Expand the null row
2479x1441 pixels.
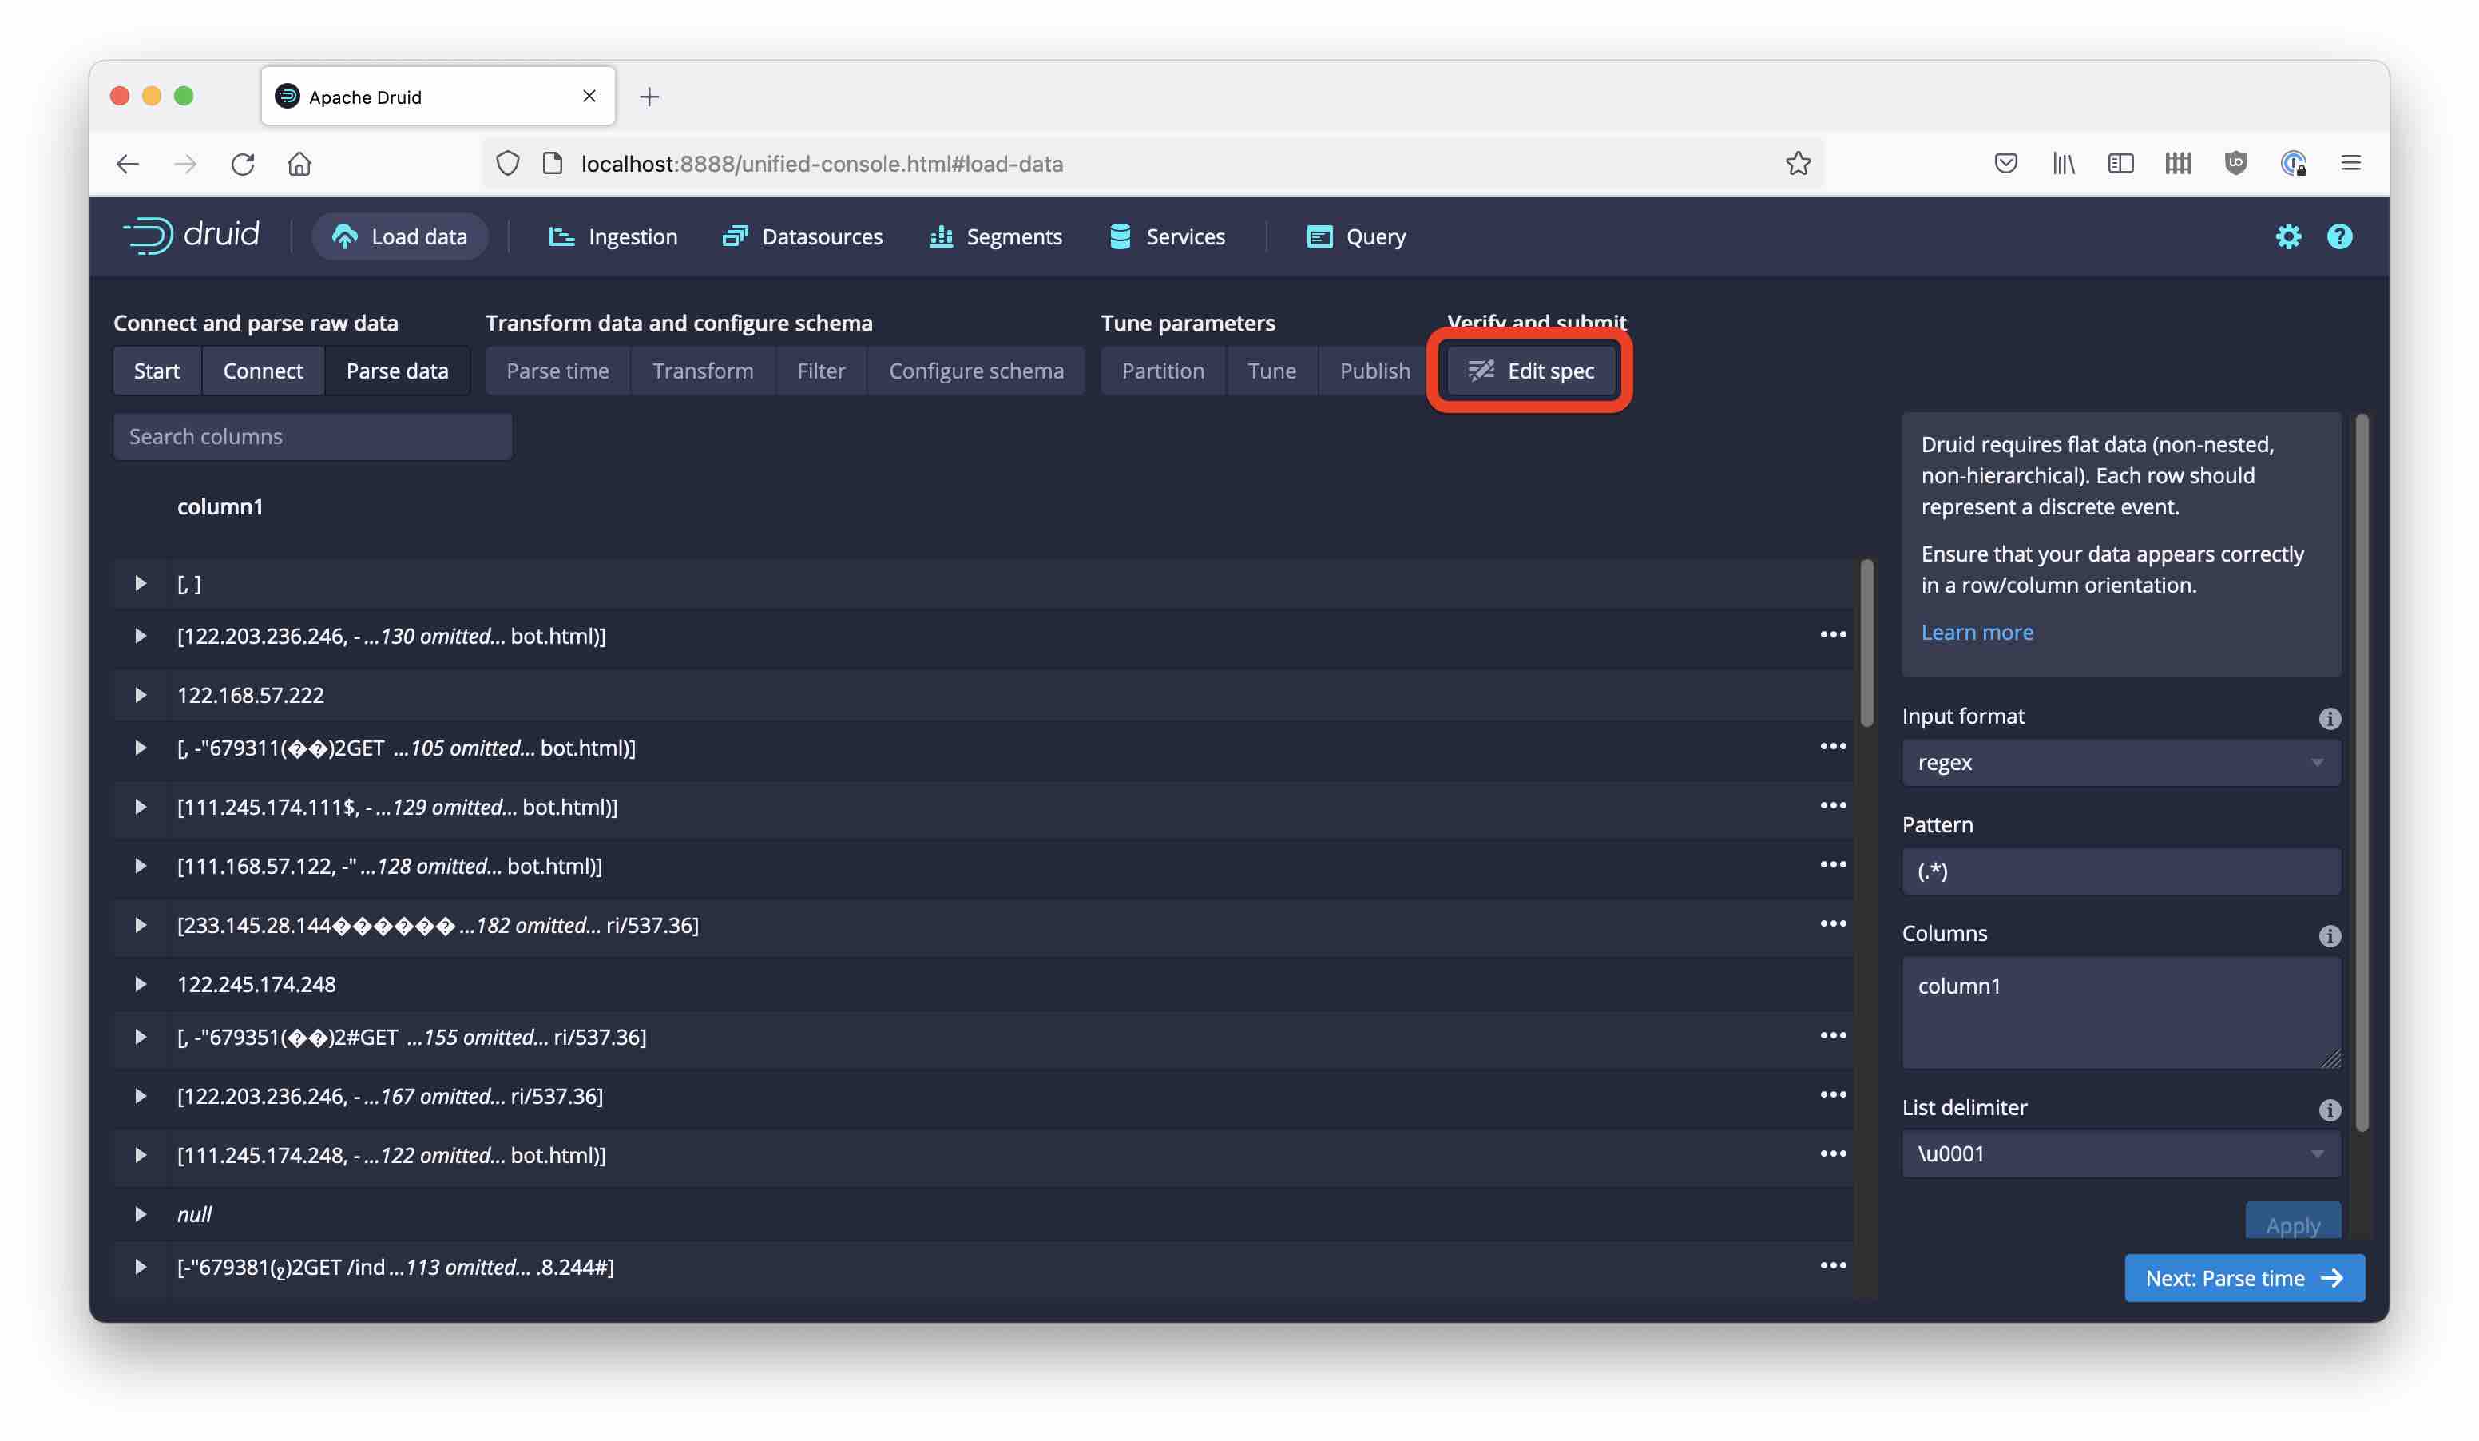tap(141, 1214)
